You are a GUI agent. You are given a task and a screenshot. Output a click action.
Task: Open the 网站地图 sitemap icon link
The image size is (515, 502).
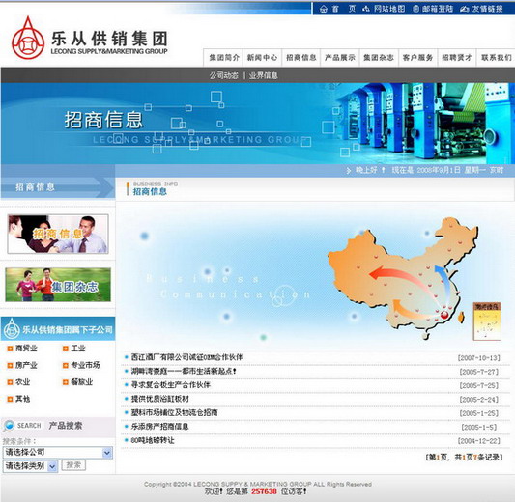[366, 9]
